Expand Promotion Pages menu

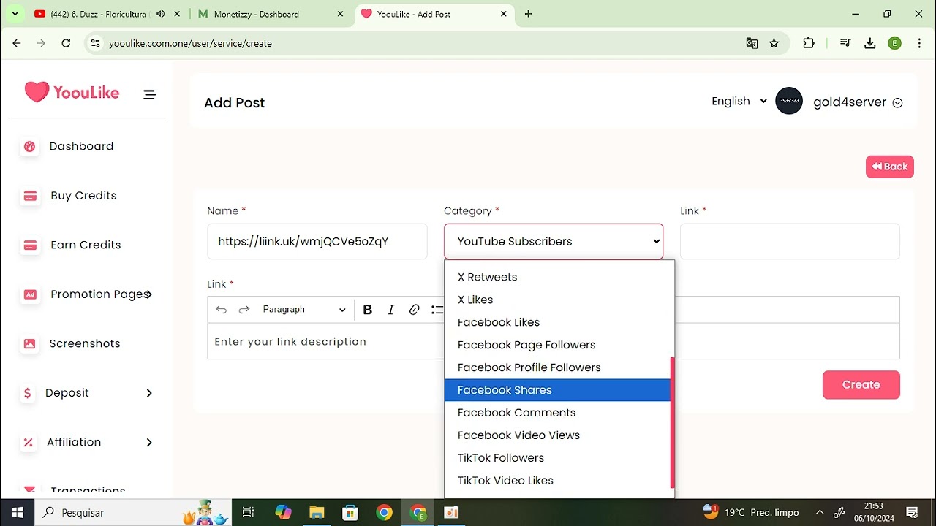pyautogui.click(x=101, y=294)
